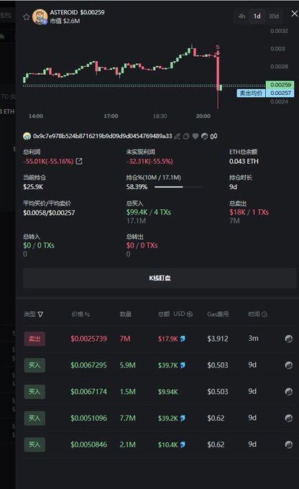The height and width of the screenshot is (489, 299).
Task: Click the wallet avatar beside the address
Action: coord(27,136)
